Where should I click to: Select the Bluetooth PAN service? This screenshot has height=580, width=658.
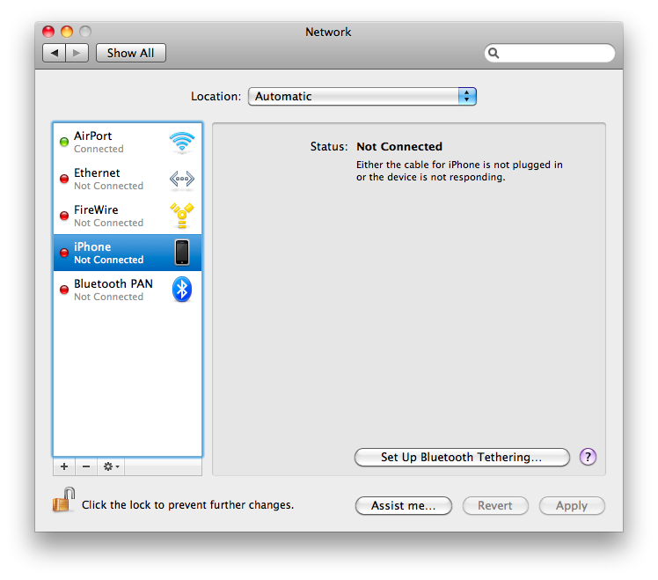point(128,290)
